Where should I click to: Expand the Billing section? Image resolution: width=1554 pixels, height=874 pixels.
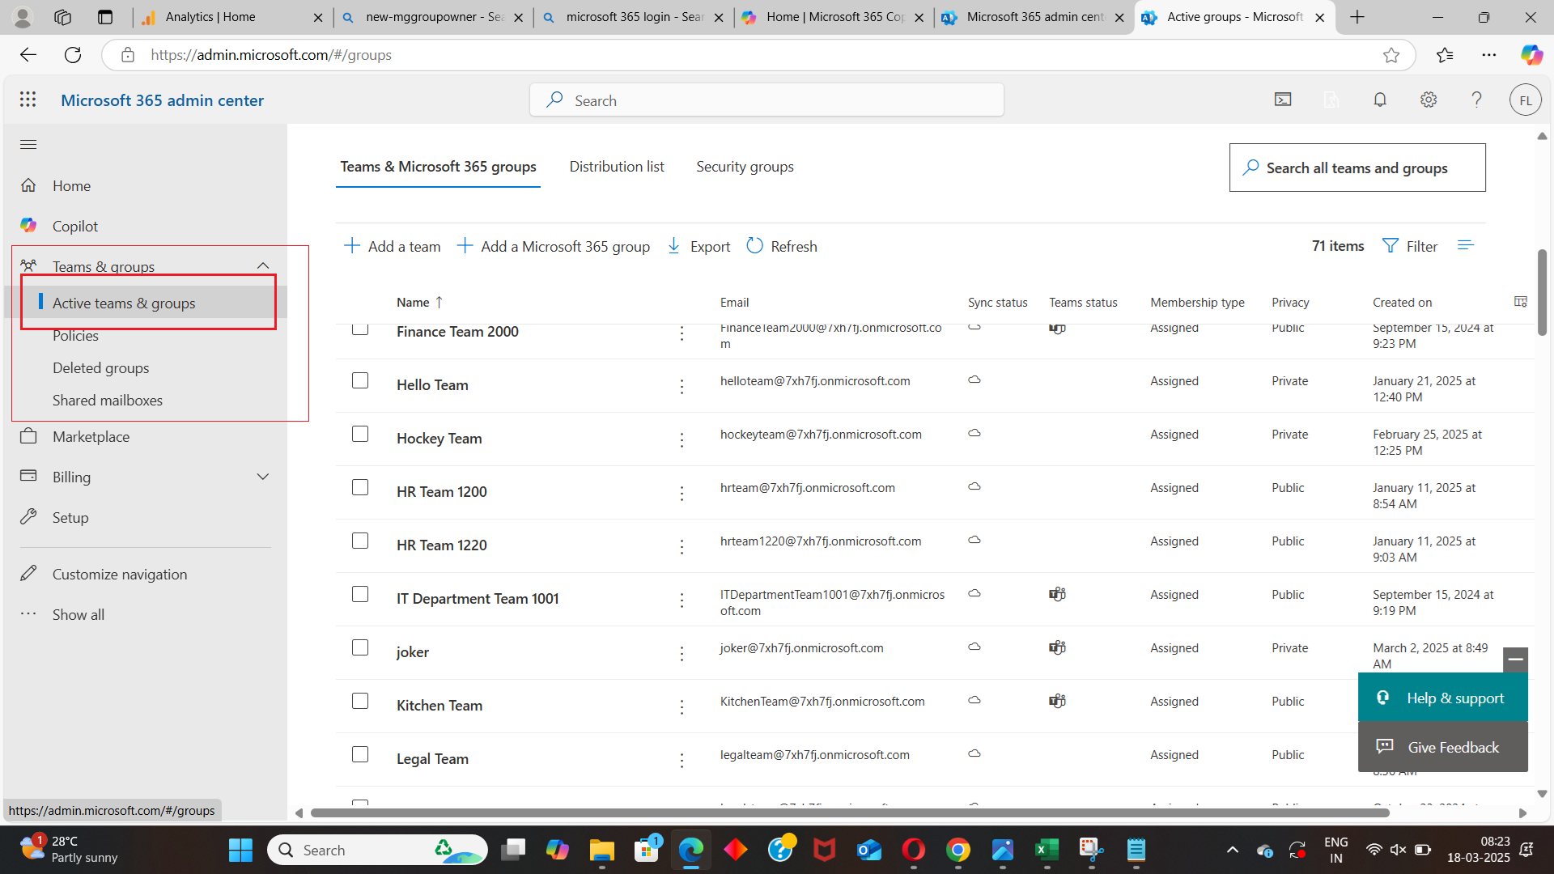coord(262,477)
